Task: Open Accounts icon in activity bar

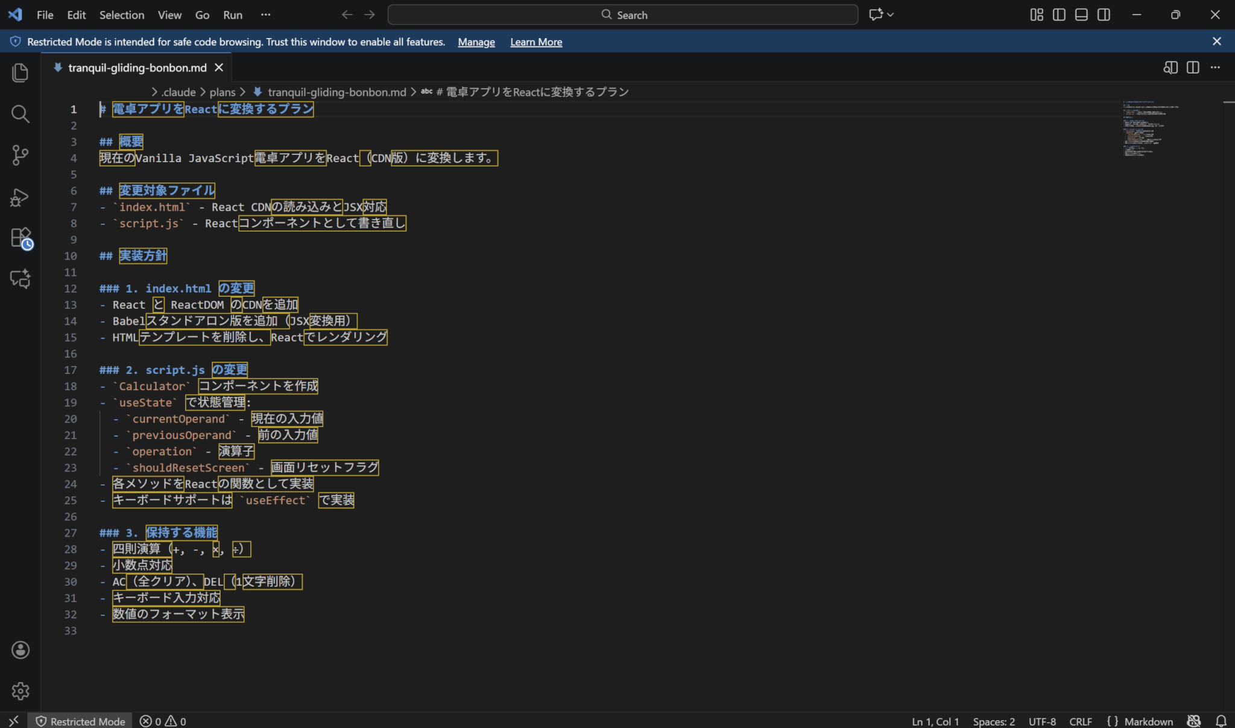Action: coord(20,650)
